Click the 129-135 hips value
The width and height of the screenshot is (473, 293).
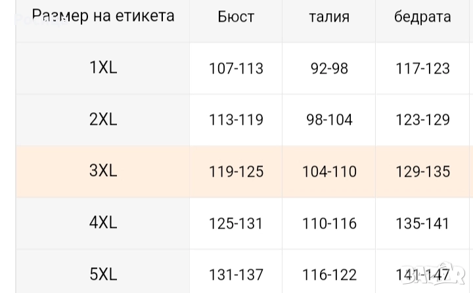[x=422, y=171]
